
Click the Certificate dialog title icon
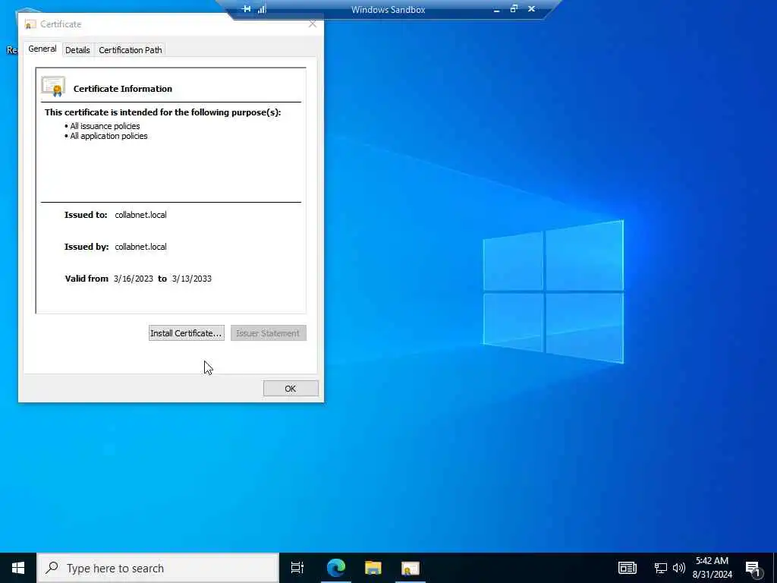pyautogui.click(x=30, y=24)
